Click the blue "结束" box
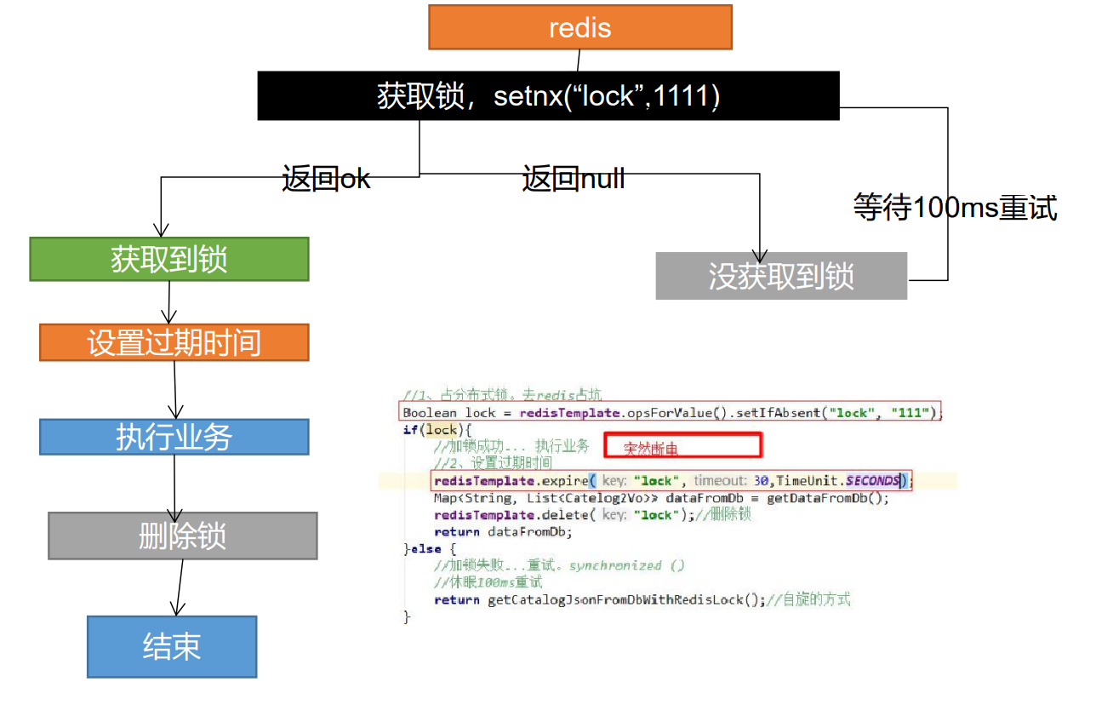This screenshot has width=1096, height=705. (172, 646)
